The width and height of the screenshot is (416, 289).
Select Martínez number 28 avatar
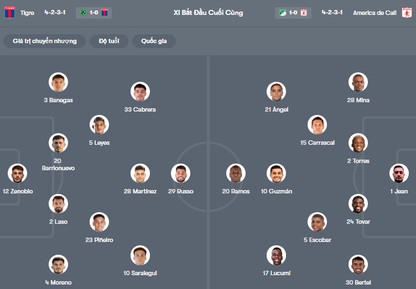pos(141,174)
